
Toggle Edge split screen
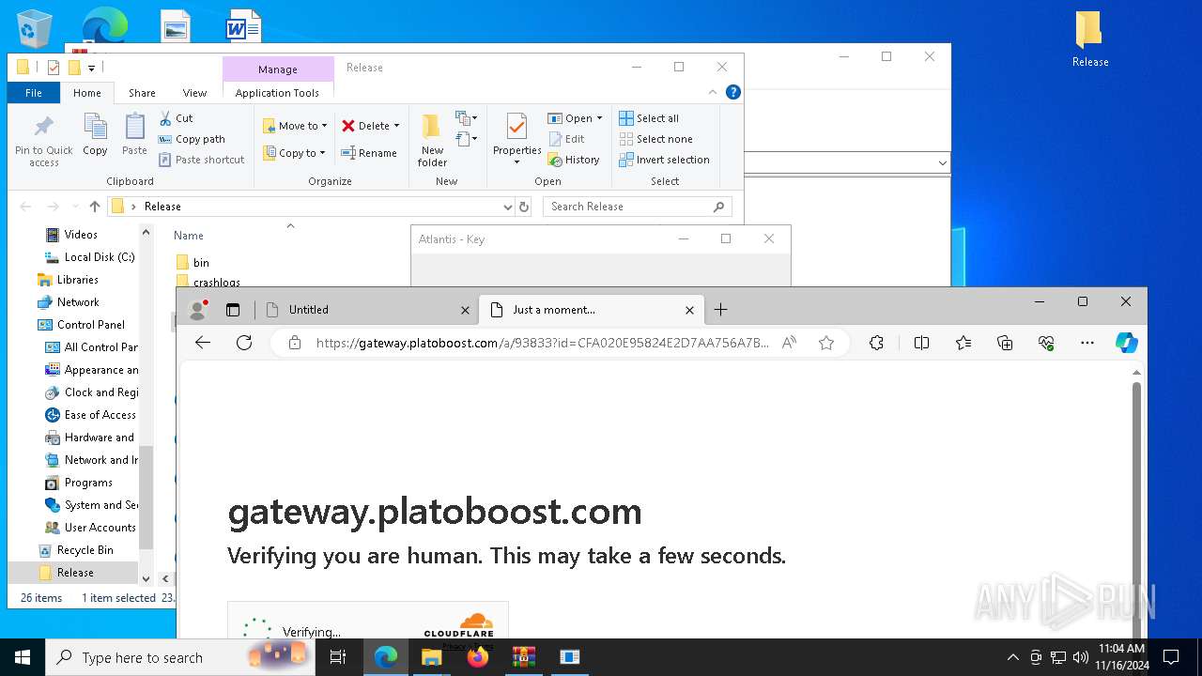pyautogui.click(x=921, y=344)
